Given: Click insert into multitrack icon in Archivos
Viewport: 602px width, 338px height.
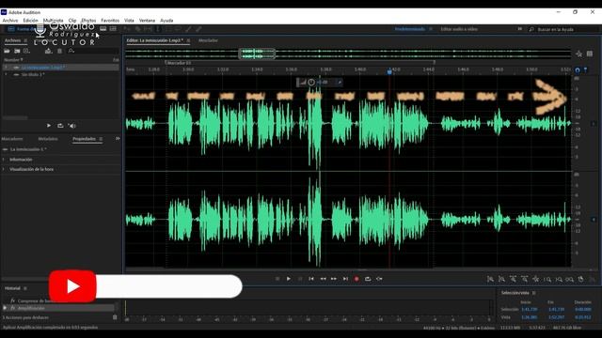Looking at the screenshot, I should 48,51.
